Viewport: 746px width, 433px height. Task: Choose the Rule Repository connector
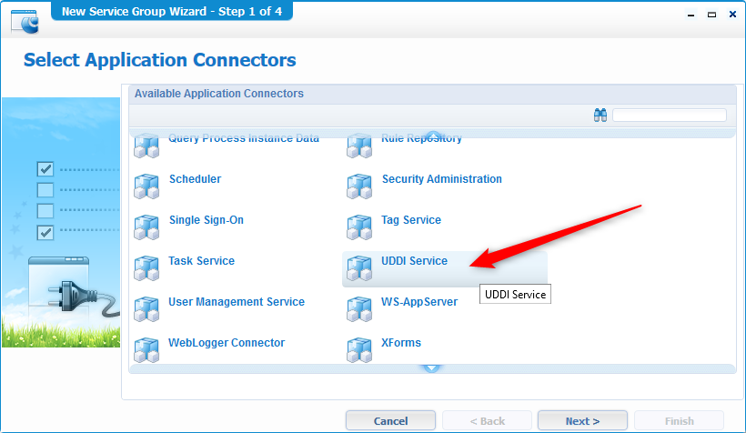pos(421,140)
